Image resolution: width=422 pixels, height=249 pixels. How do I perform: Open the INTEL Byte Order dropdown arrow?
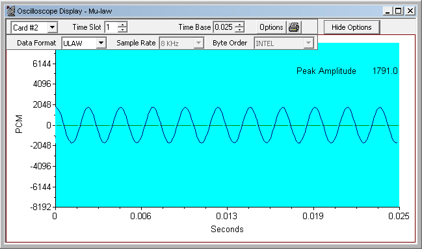tap(308, 43)
